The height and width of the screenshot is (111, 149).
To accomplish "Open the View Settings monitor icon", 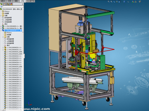I will pyautogui.click(x=140, y=2).
